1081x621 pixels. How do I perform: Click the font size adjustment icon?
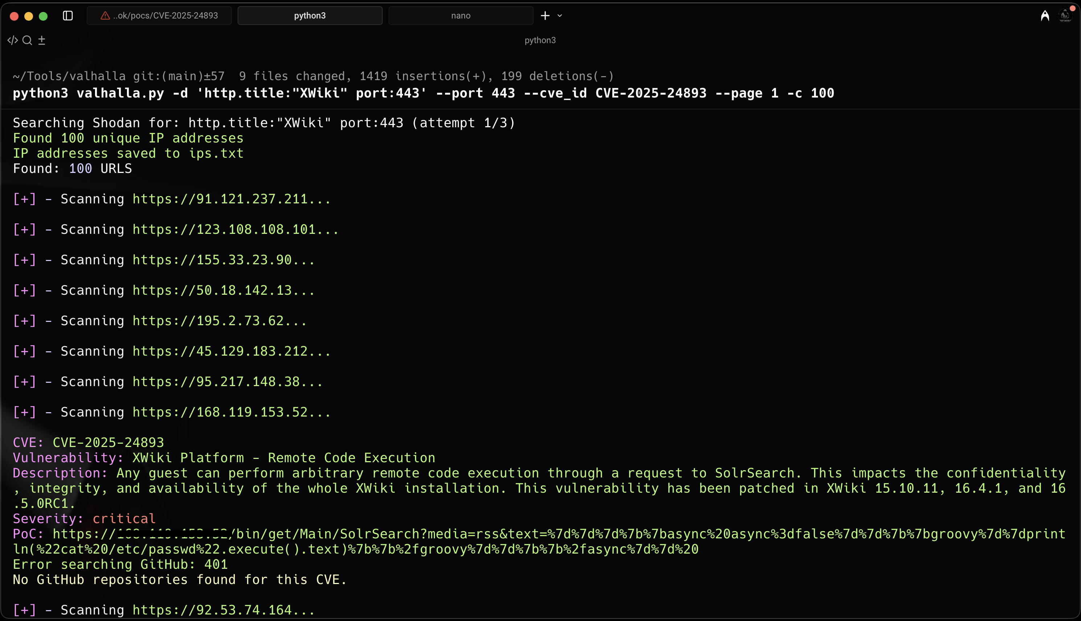pyautogui.click(x=41, y=40)
